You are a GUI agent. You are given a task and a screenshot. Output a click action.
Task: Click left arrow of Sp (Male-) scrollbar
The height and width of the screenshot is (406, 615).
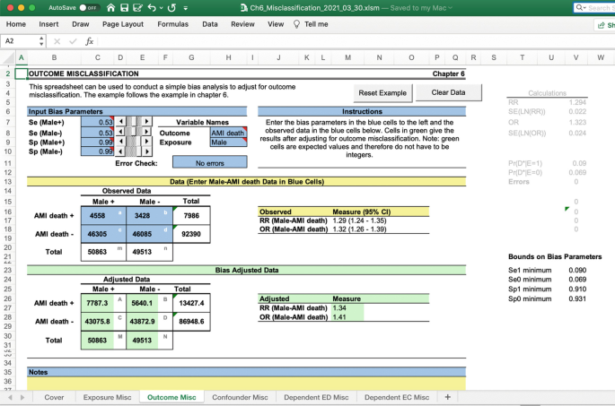coord(120,151)
